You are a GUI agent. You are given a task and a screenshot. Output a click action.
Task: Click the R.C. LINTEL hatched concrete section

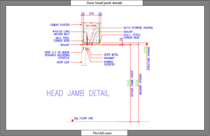91,33
